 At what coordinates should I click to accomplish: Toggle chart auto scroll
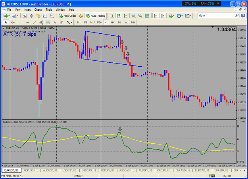click(x=156, y=15)
